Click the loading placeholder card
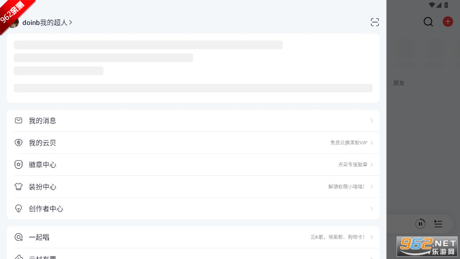 coord(193,68)
